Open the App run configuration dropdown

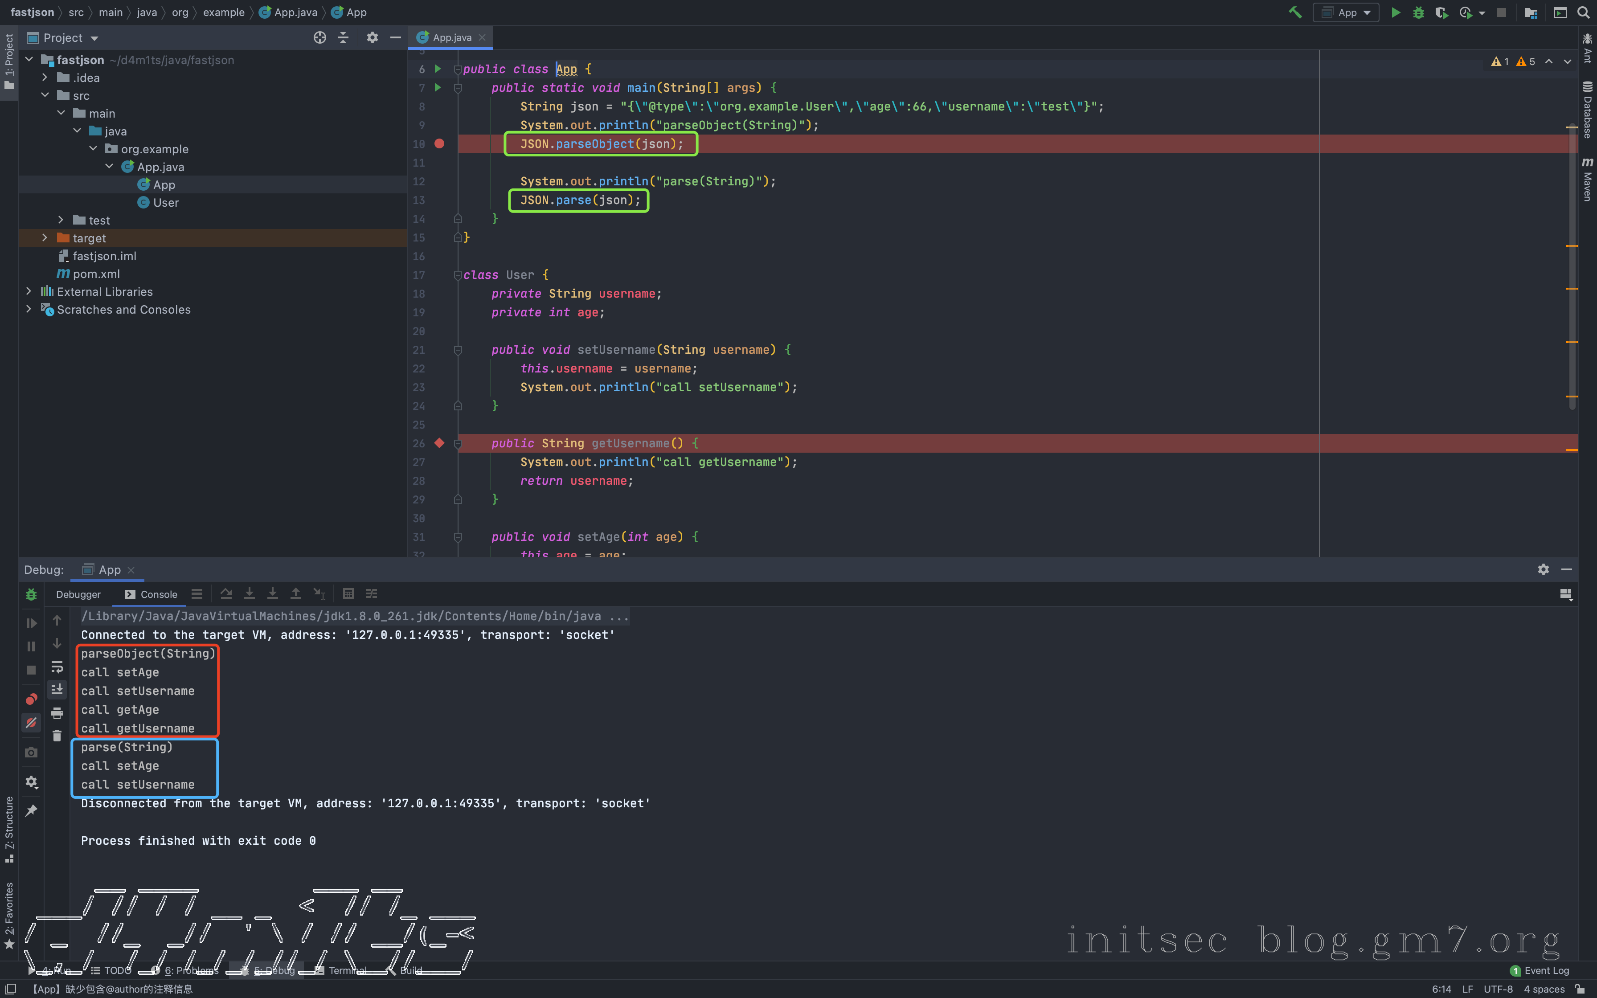[x=1346, y=12]
